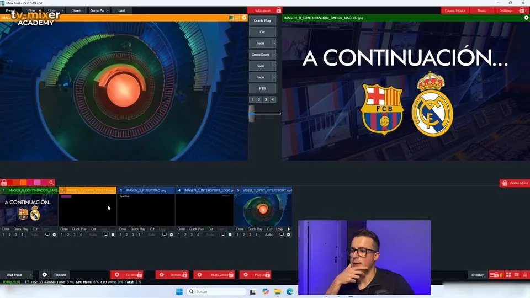Open the Audio Mixer
Screen dimensions: 530x298
[515, 183]
